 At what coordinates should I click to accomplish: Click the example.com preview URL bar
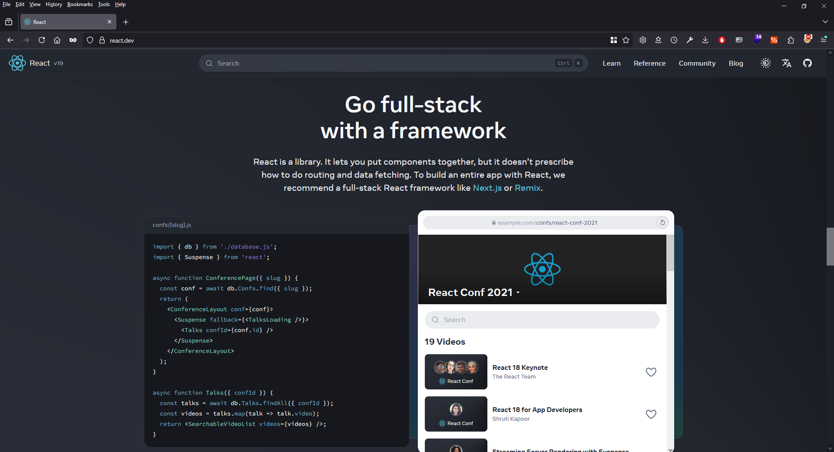click(545, 223)
